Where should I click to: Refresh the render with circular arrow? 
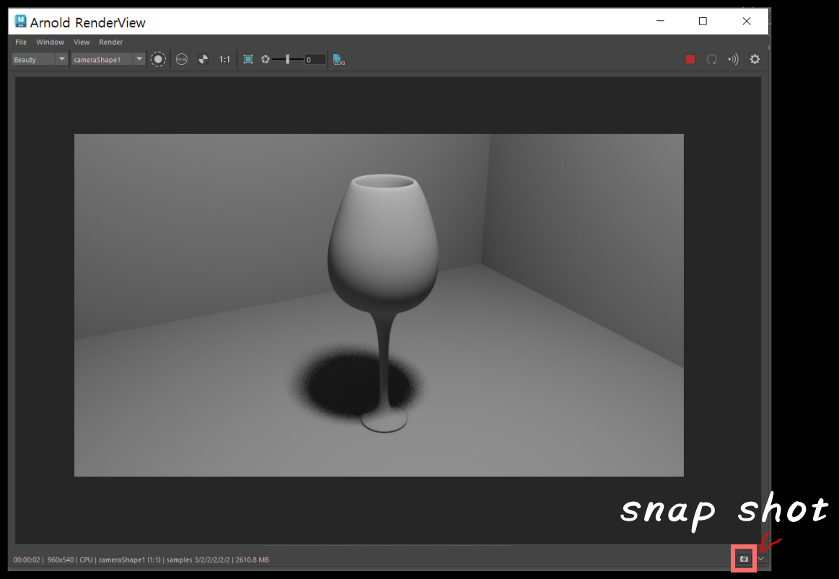711,59
